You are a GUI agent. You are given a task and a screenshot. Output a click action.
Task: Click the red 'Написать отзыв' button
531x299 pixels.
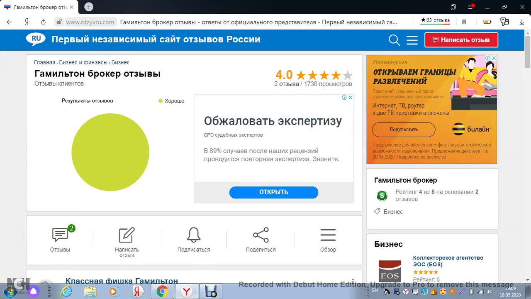[461, 40]
